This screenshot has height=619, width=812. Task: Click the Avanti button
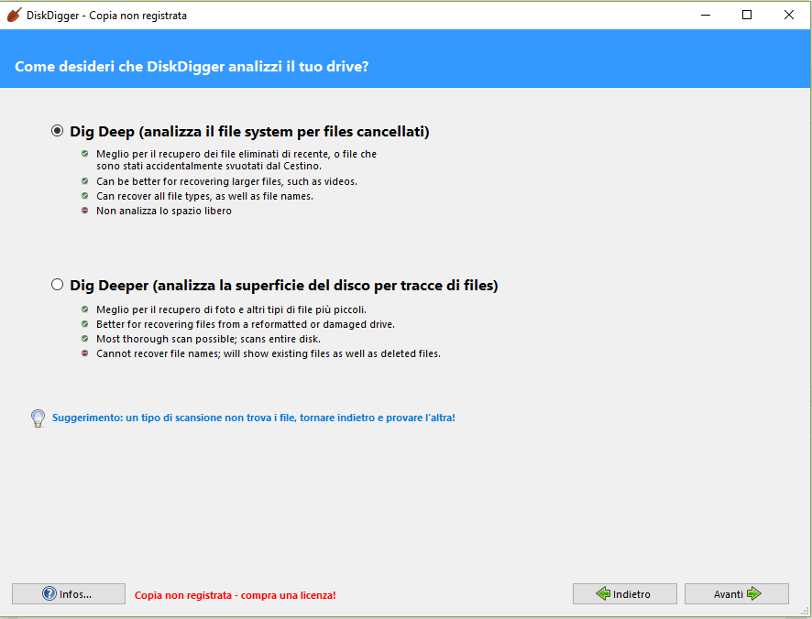(x=737, y=593)
